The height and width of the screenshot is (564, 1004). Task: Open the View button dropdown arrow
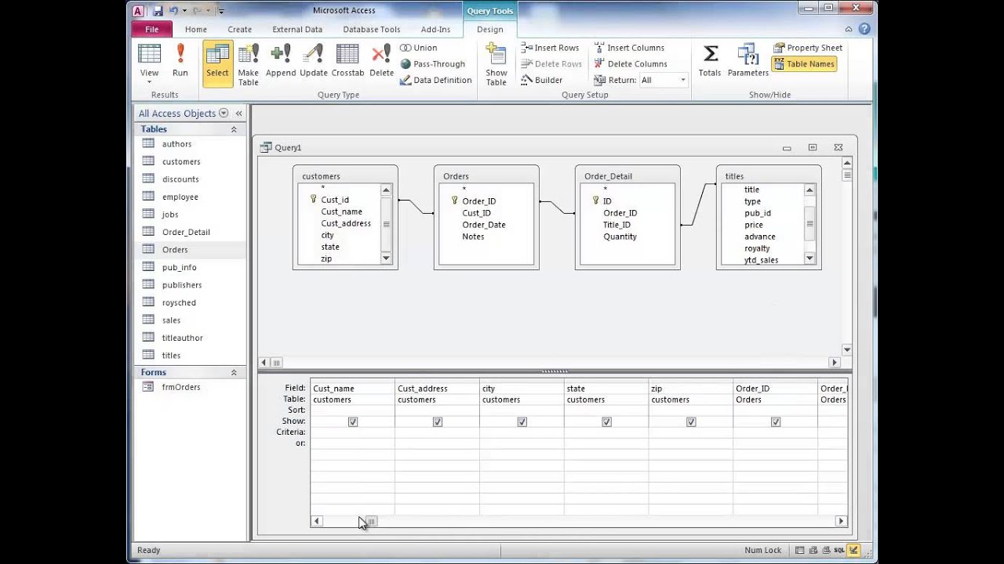click(x=149, y=82)
